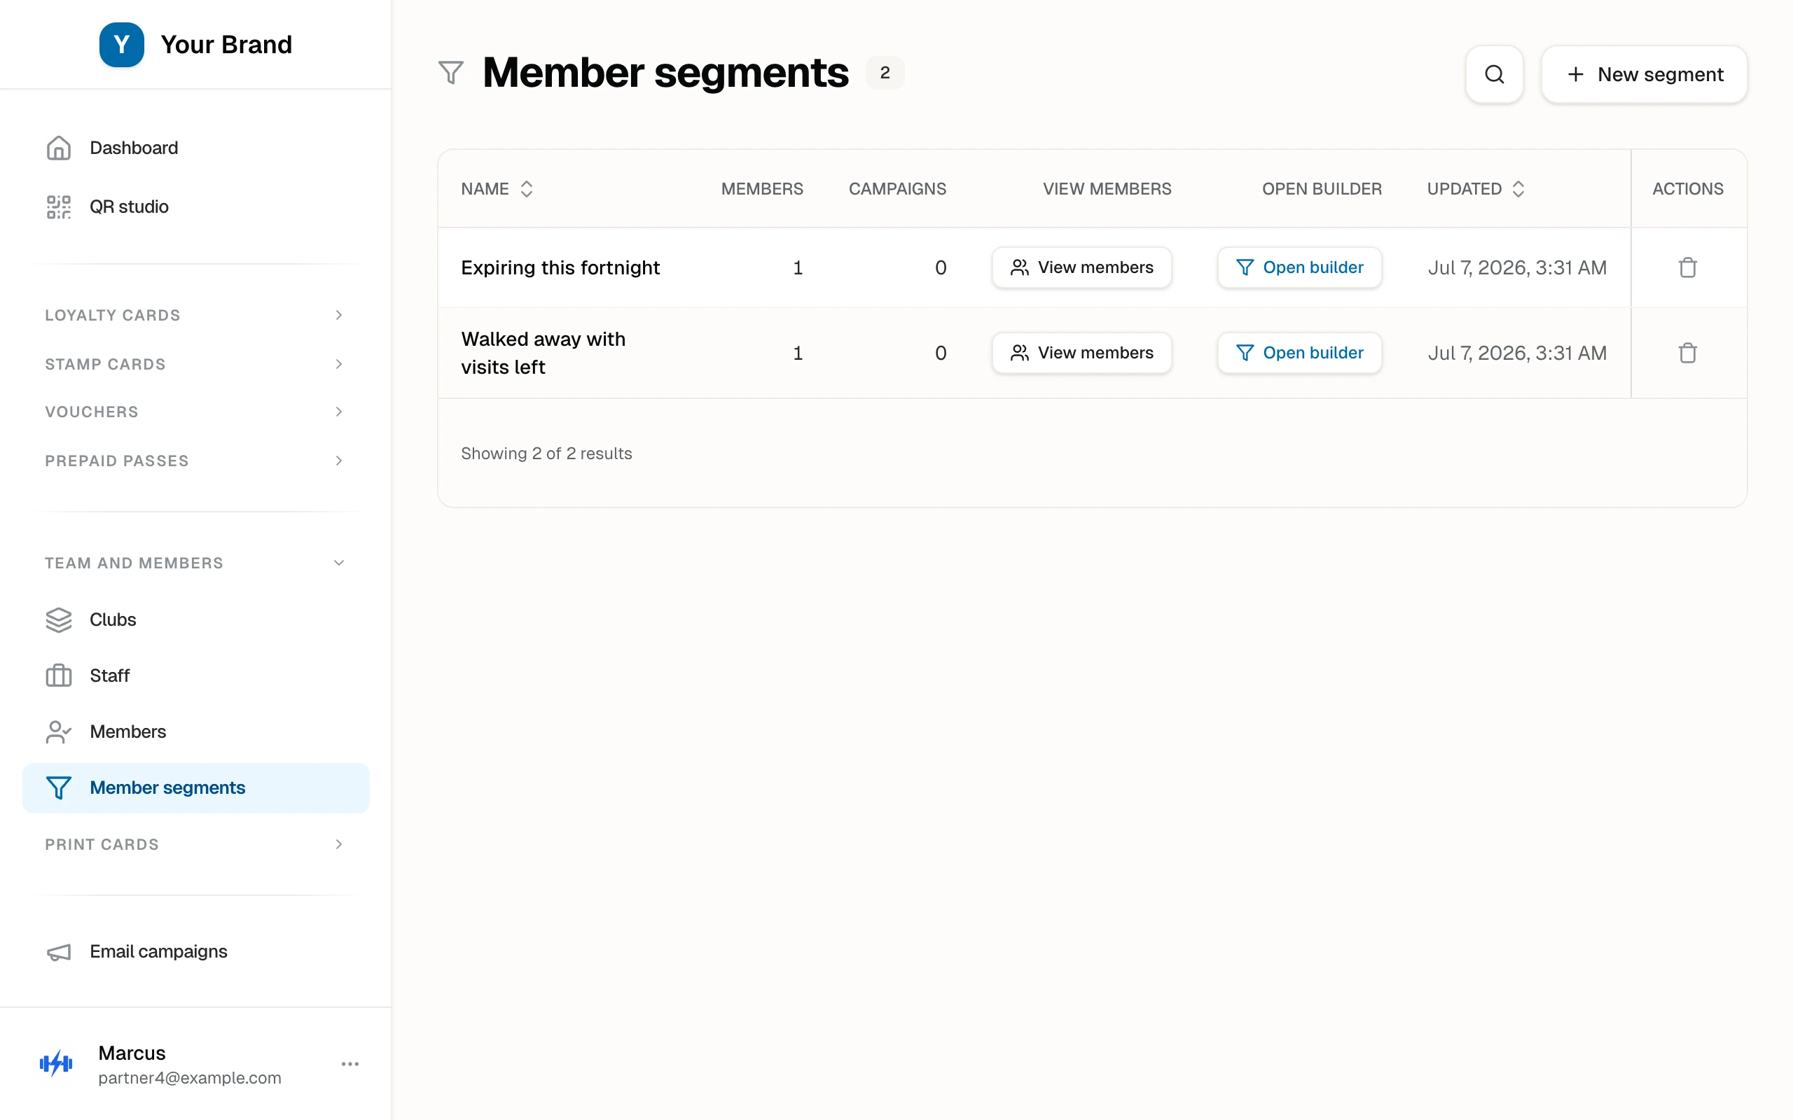The width and height of the screenshot is (1793, 1120).
Task: Expand the Print Cards section
Action: coord(195,843)
